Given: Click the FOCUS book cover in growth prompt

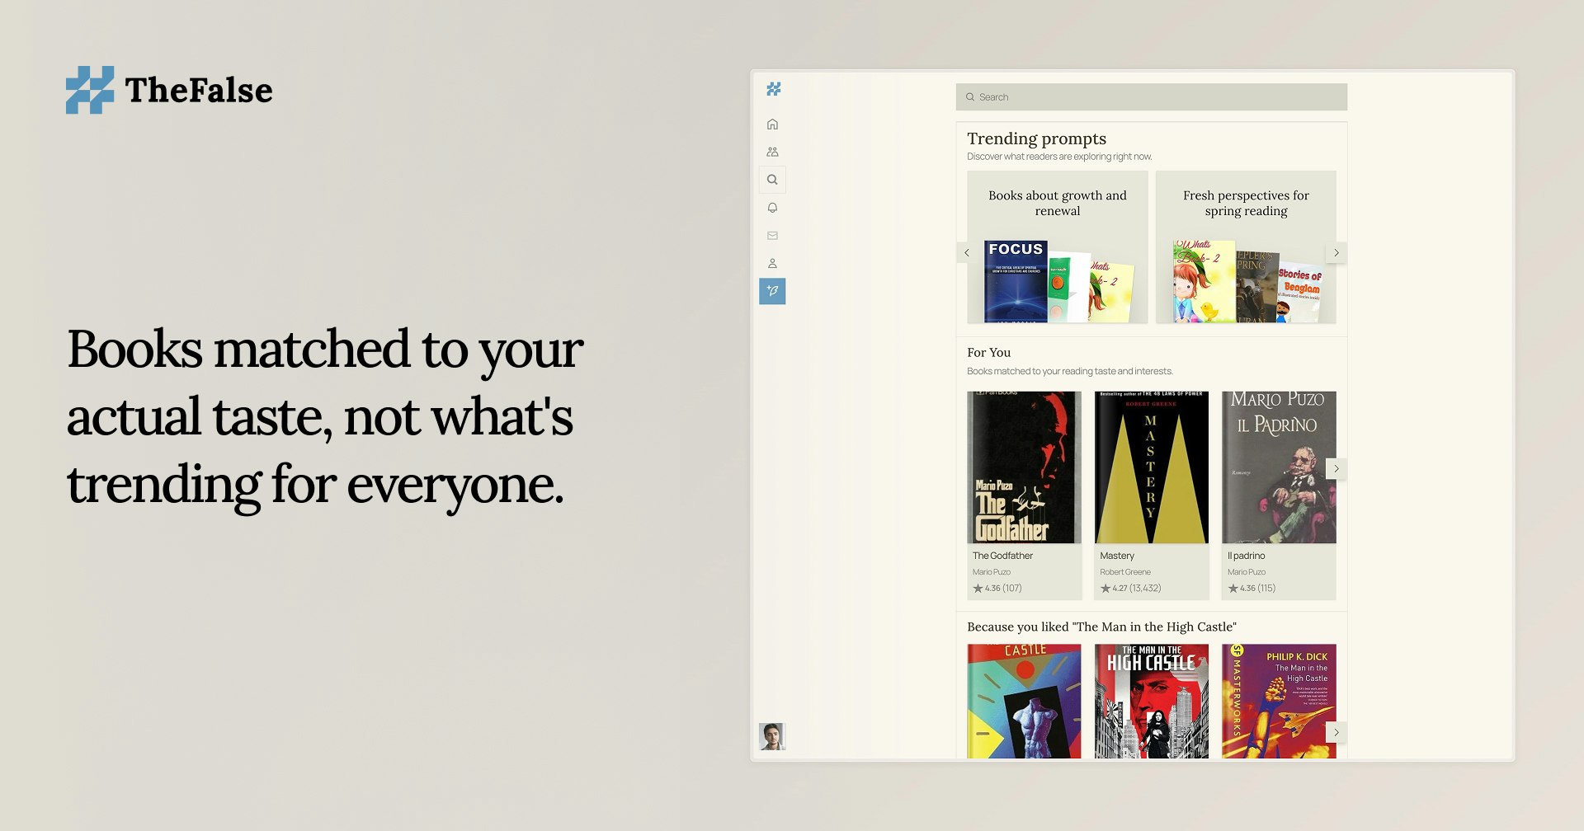Looking at the screenshot, I should pyautogui.click(x=1016, y=282).
